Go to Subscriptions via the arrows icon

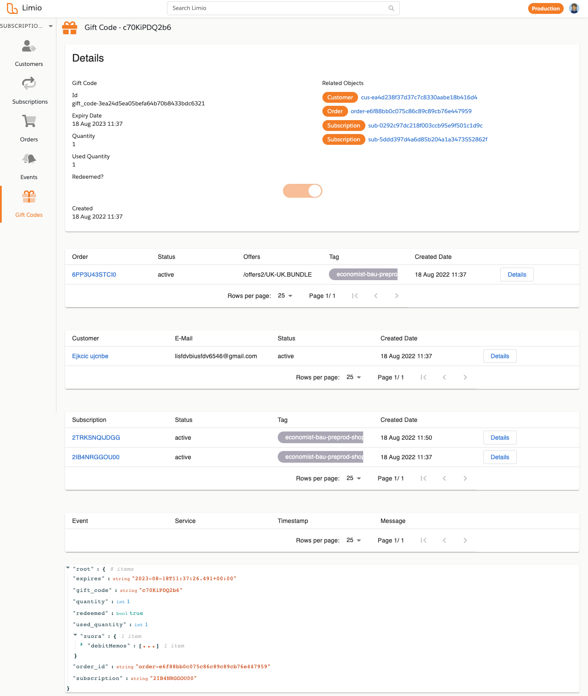click(29, 83)
